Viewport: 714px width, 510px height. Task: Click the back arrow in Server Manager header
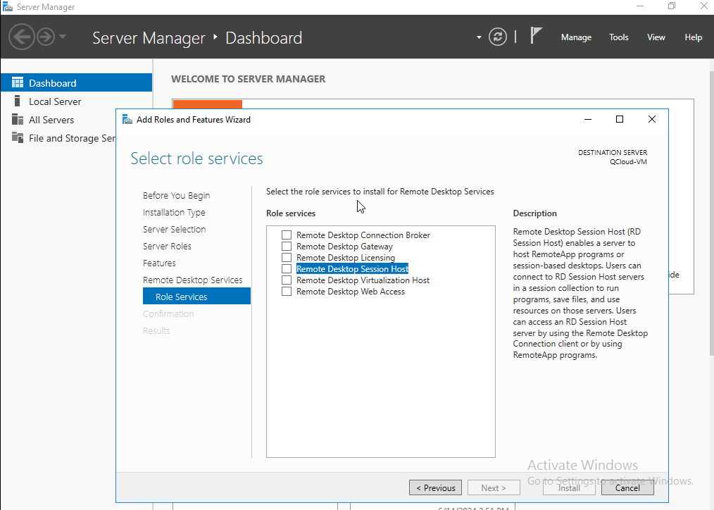(x=21, y=37)
